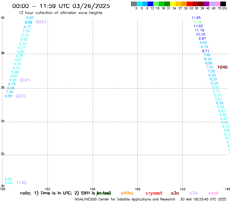The width and height of the screenshot is (230, 202).
Task: Click the wave height value 11.19
Action: (x=199, y=30)
